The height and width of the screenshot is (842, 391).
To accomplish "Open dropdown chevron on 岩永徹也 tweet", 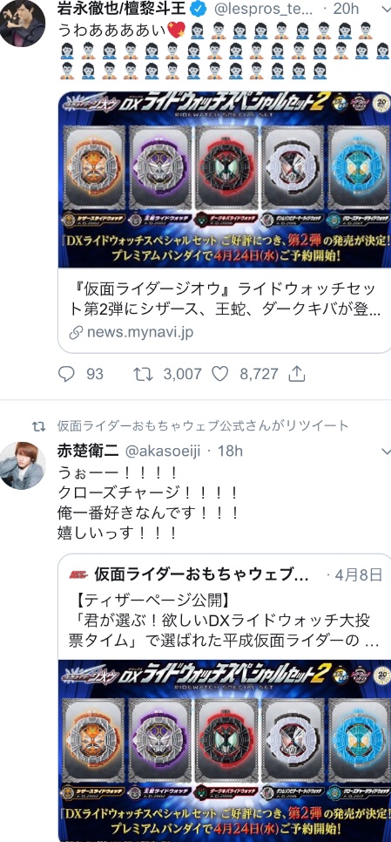I will pyautogui.click(x=385, y=9).
